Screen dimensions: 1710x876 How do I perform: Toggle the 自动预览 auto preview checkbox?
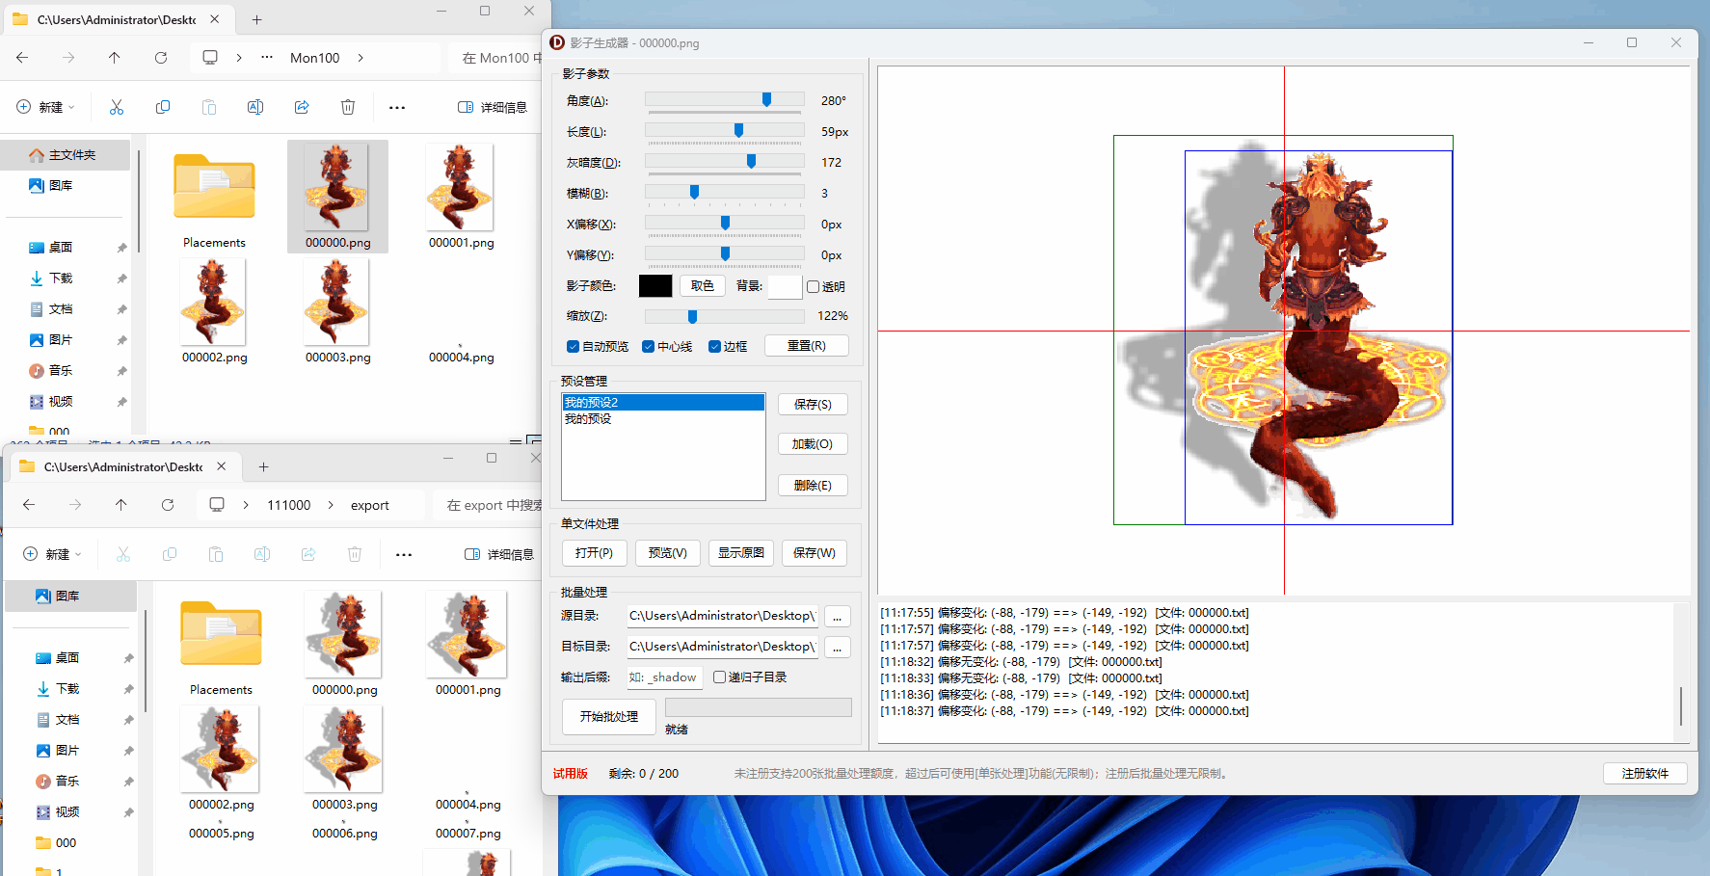point(574,347)
